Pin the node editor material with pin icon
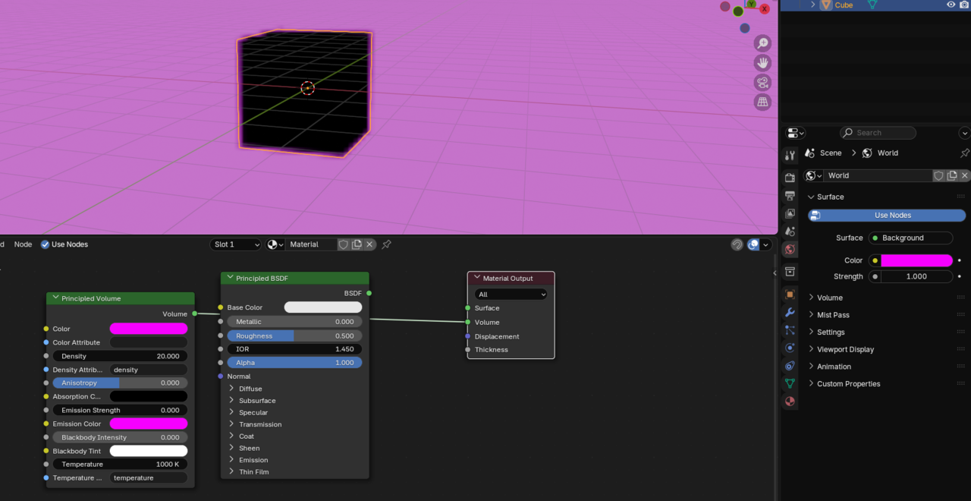971x501 pixels. point(386,244)
